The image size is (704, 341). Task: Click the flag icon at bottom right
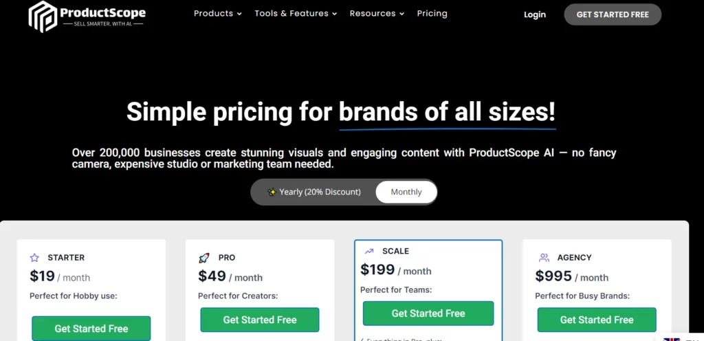(x=672, y=339)
